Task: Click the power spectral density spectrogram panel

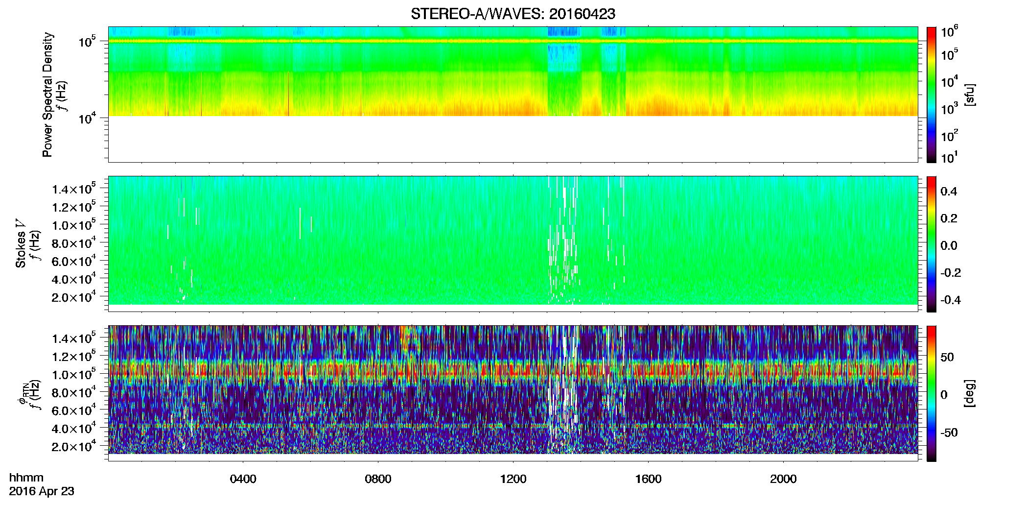Action: point(513,95)
